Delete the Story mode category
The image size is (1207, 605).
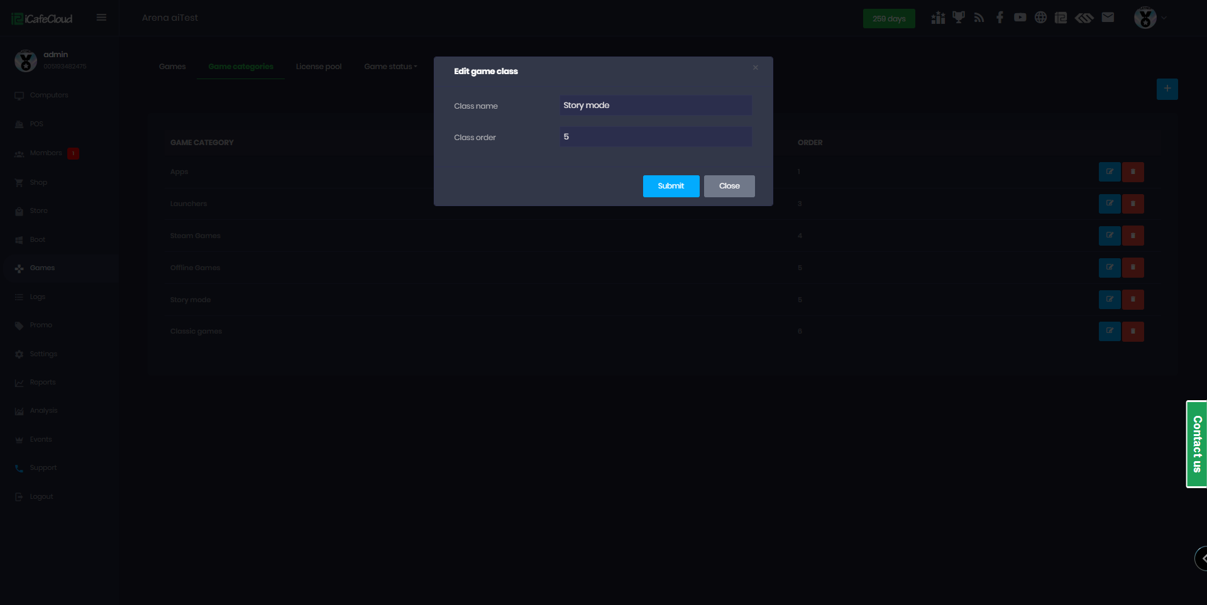pos(1133,300)
